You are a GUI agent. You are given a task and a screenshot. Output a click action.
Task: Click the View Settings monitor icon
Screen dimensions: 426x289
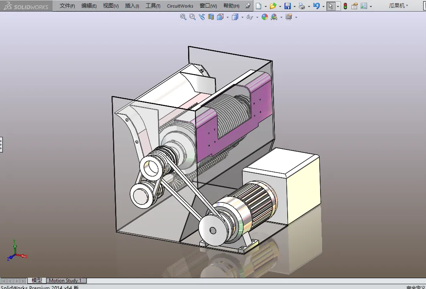(289, 17)
